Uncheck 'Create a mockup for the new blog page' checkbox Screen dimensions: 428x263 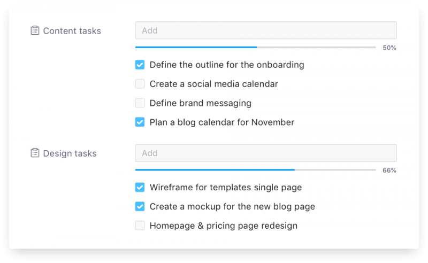tap(140, 206)
